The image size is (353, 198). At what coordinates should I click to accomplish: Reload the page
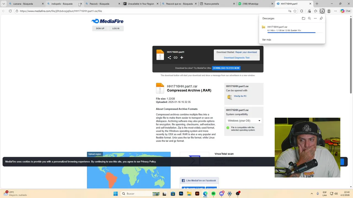click(10, 11)
